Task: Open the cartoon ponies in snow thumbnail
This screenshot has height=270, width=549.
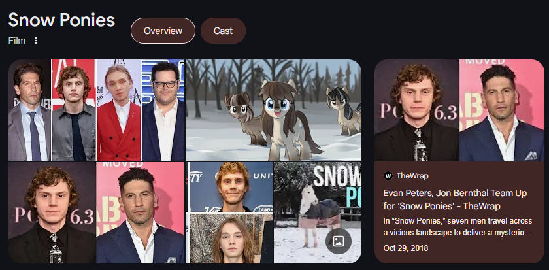Action: (273, 110)
